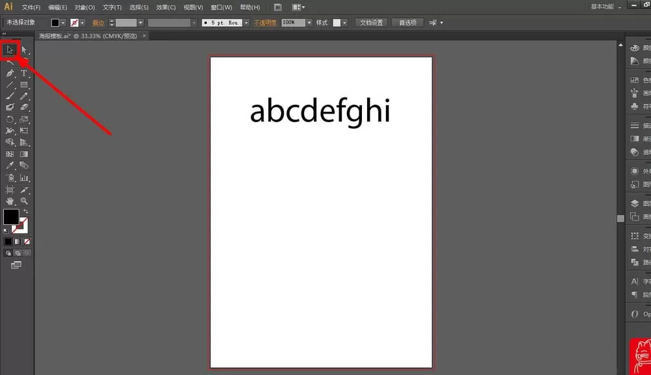Image resolution: width=651 pixels, height=375 pixels.
Task: Open the 样式 graphic style dropdown
Action: pyautogui.click(x=344, y=23)
